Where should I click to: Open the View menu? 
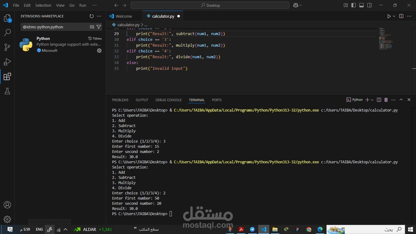tap(60, 5)
